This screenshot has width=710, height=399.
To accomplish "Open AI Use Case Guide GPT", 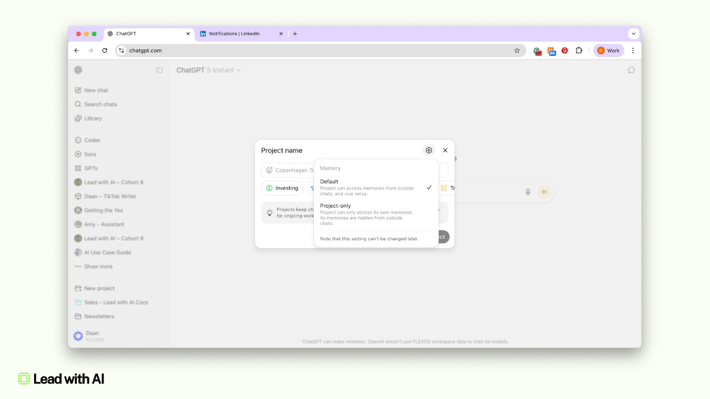I will coord(103,253).
